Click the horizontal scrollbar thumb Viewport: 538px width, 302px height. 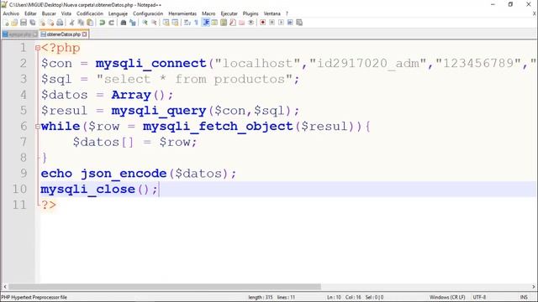(165, 287)
